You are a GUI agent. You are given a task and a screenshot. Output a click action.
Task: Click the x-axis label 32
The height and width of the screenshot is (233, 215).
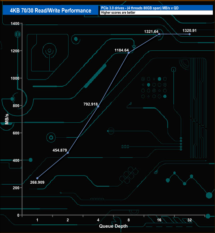click(x=190, y=220)
